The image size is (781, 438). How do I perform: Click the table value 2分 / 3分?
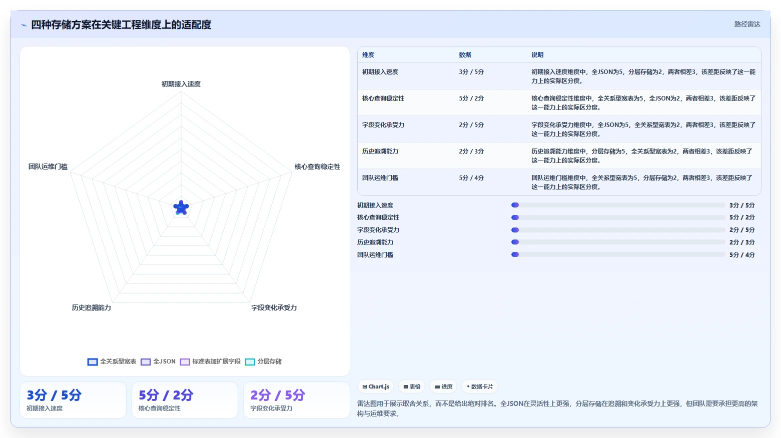pos(471,151)
